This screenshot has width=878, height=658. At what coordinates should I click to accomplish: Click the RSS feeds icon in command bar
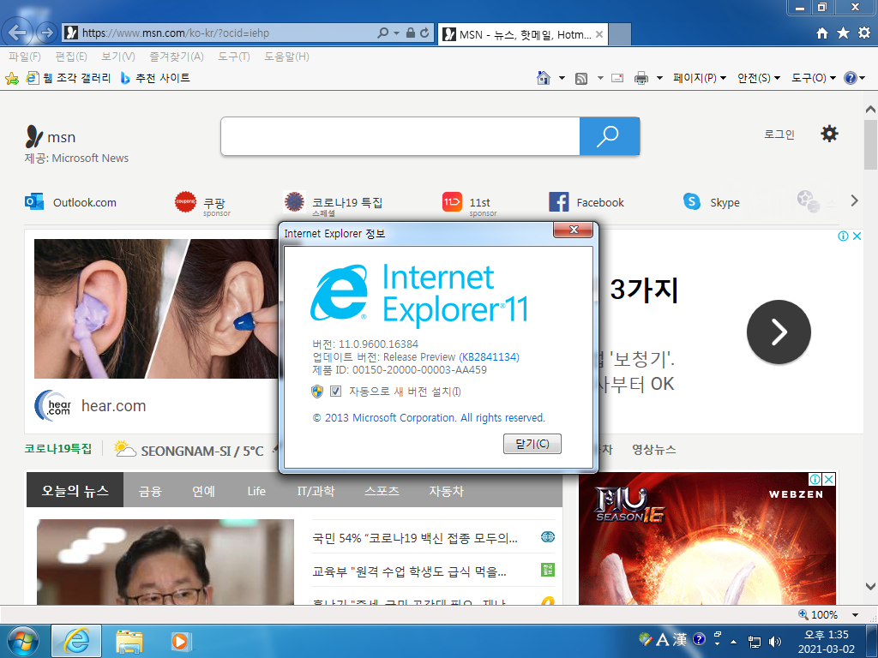(581, 78)
